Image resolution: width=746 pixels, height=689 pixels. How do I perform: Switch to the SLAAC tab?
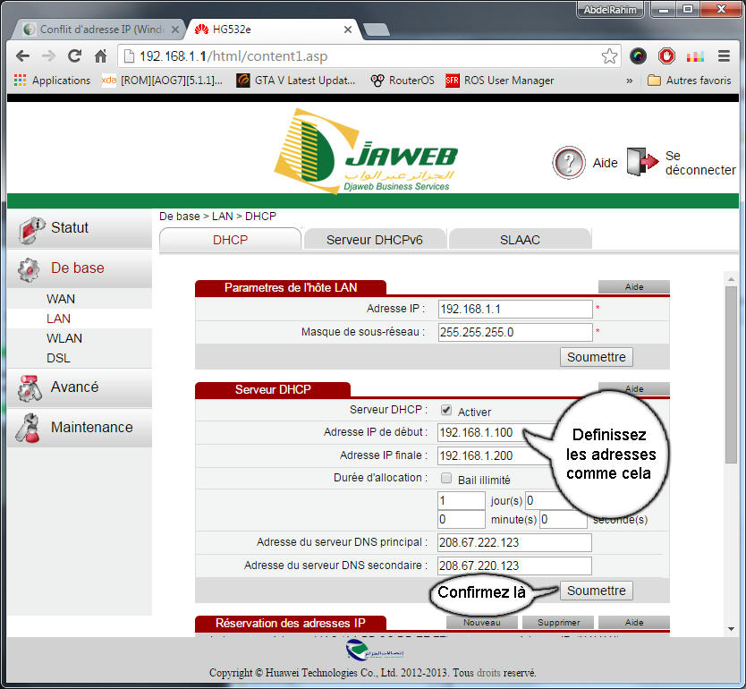tap(520, 239)
